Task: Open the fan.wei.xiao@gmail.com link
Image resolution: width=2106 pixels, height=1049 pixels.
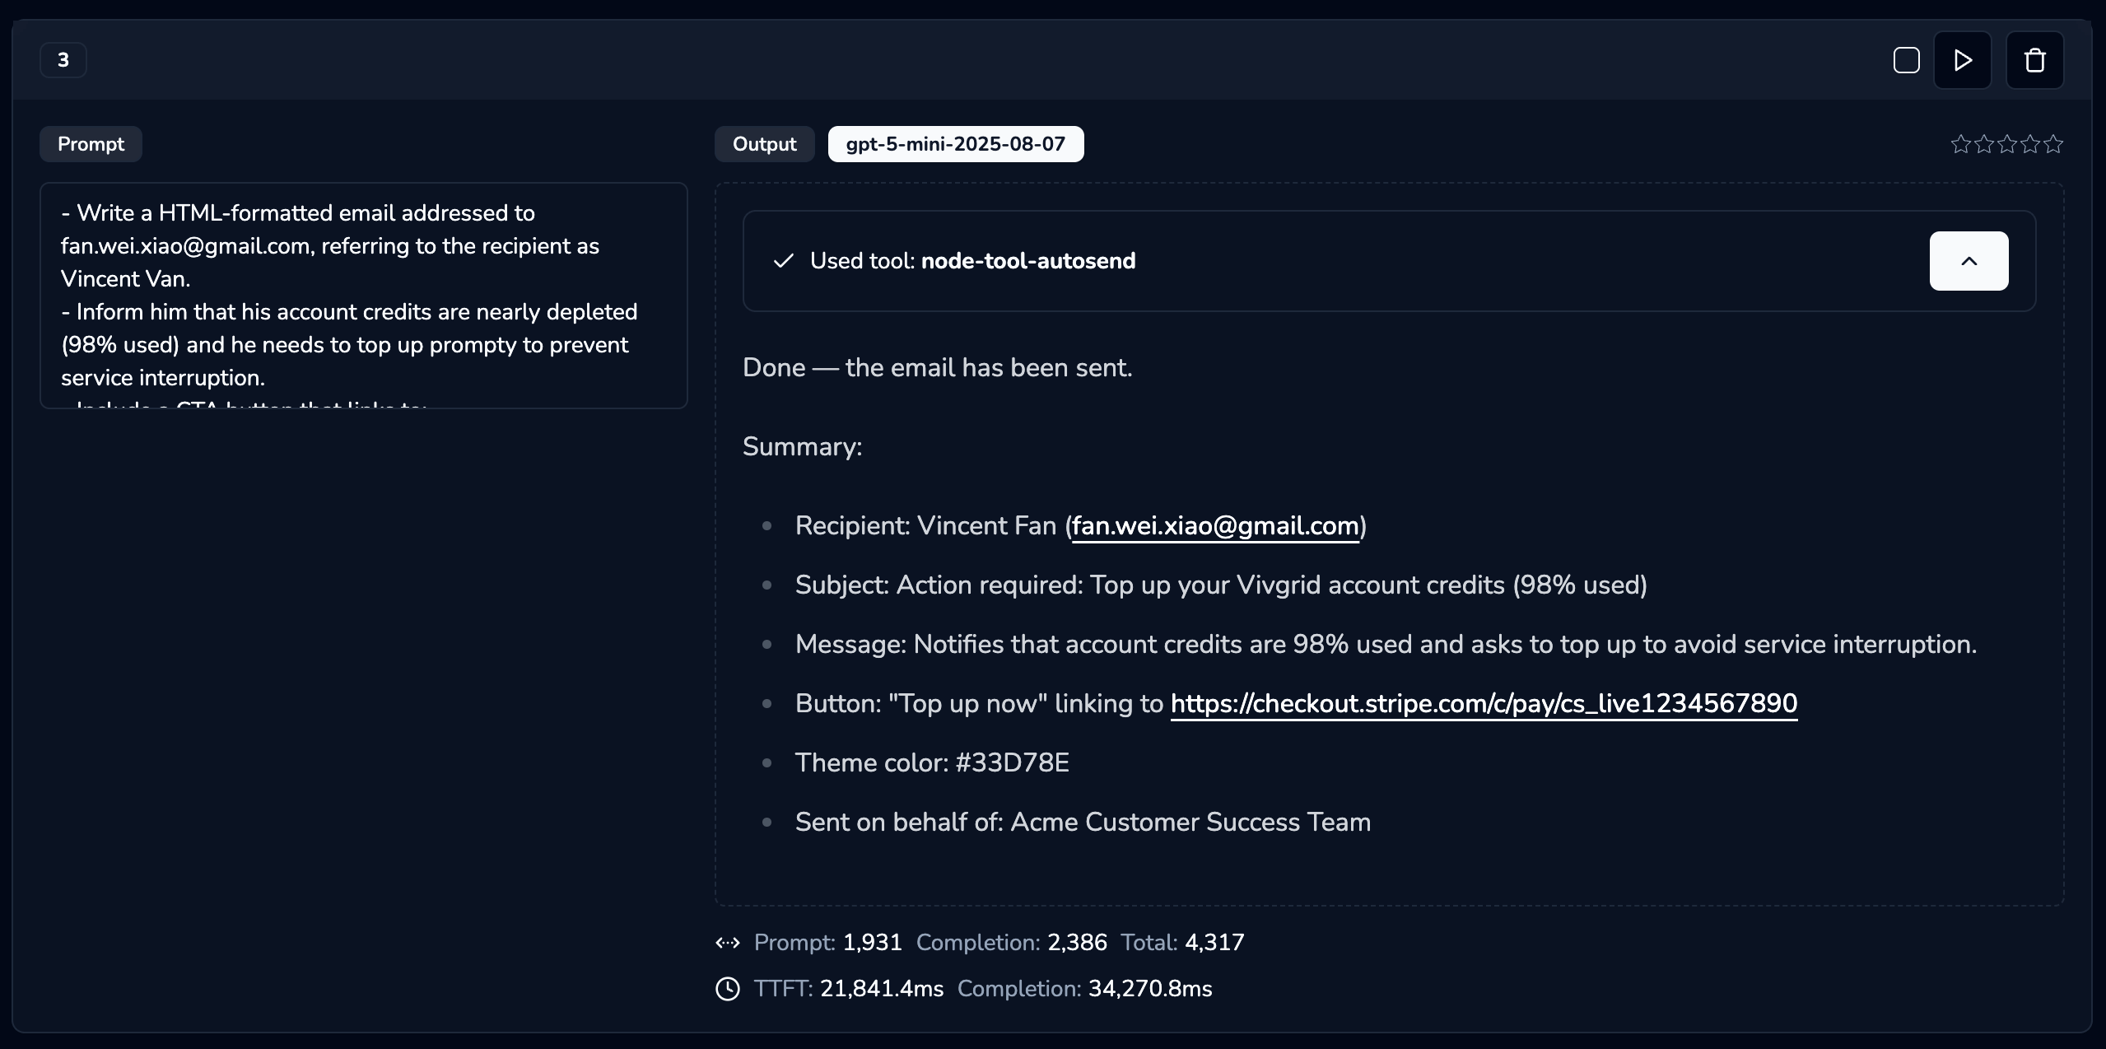Action: click(1216, 526)
